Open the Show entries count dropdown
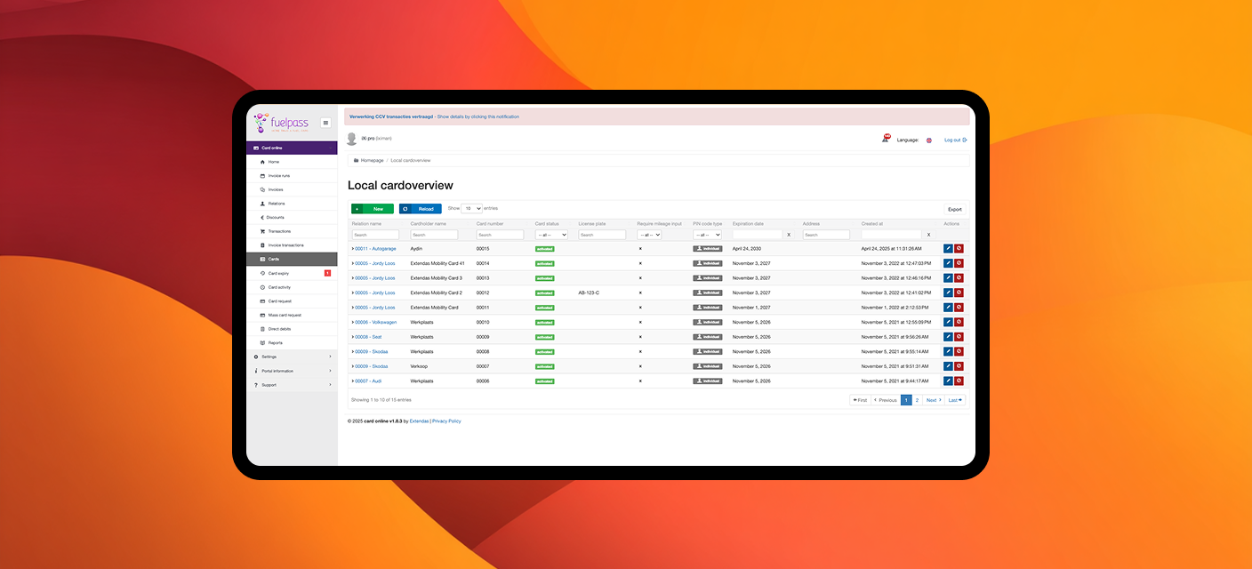The image size is (1252, 569). 472,208
